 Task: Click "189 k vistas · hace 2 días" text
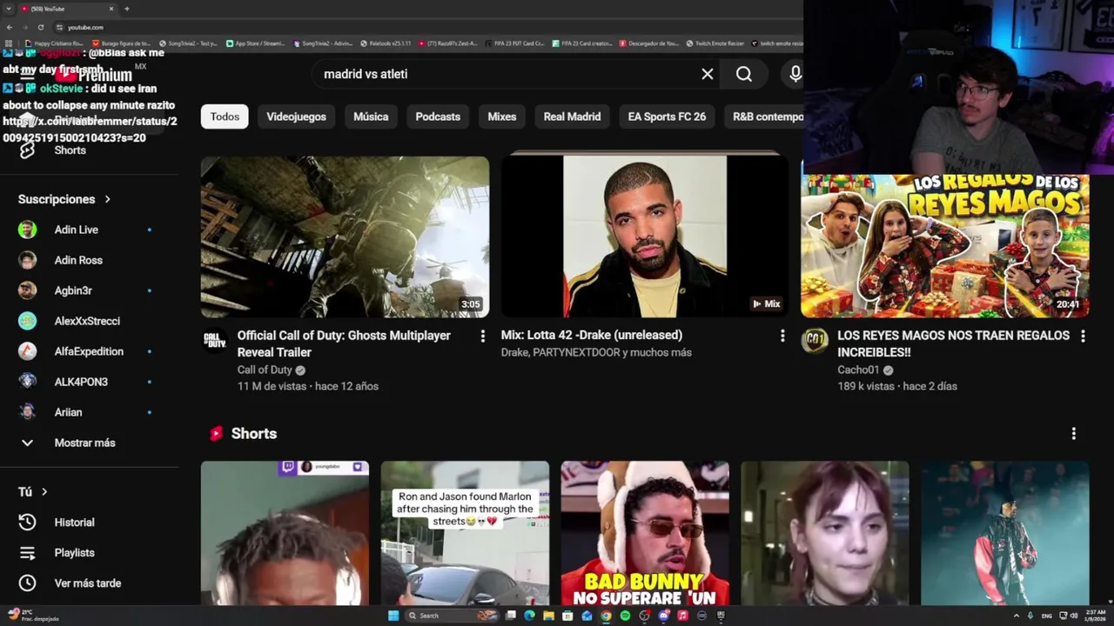pyautogui.click(x=897, y=386)
